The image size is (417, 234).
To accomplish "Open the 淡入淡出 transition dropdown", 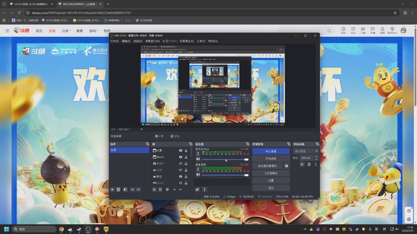I will tap(305, 151).
